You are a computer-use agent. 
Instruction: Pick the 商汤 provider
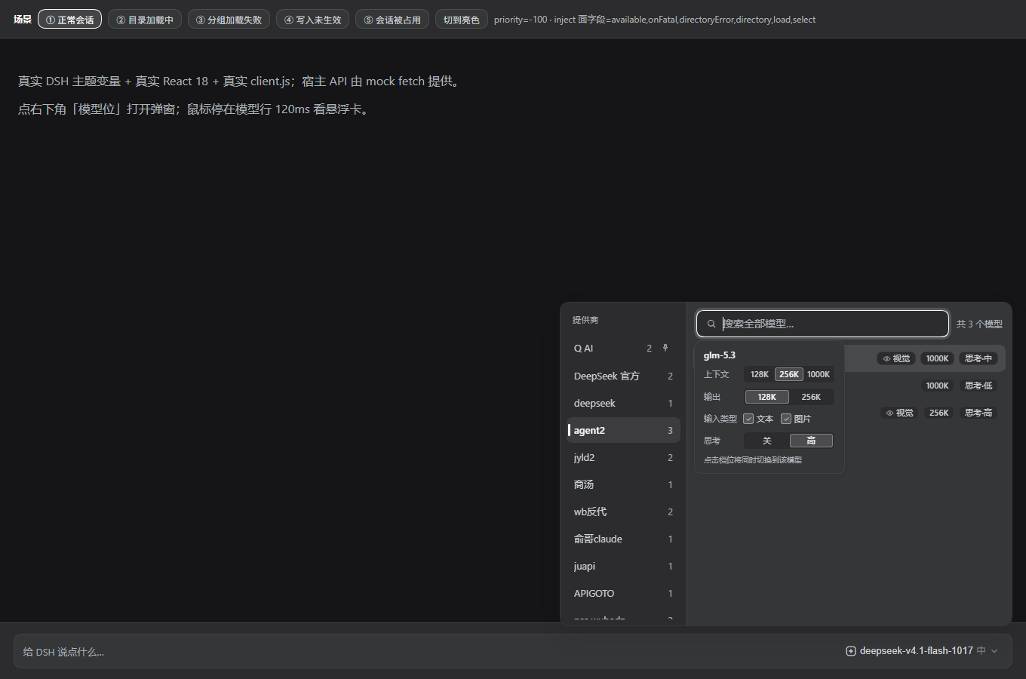(x=623, y=484)
